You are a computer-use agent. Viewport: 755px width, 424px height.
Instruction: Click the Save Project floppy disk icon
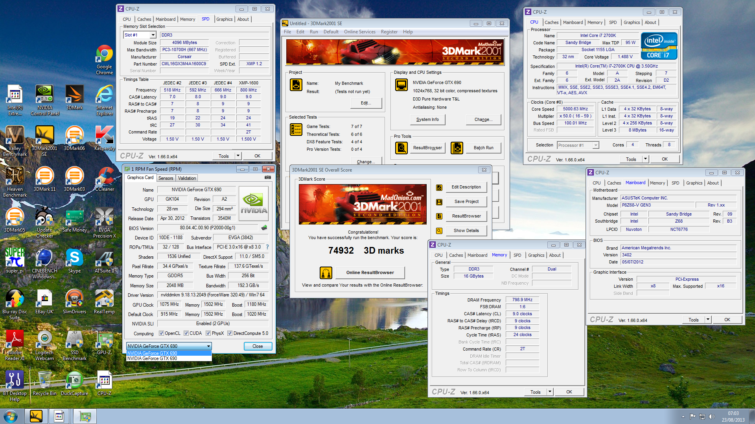click(439, 202)
